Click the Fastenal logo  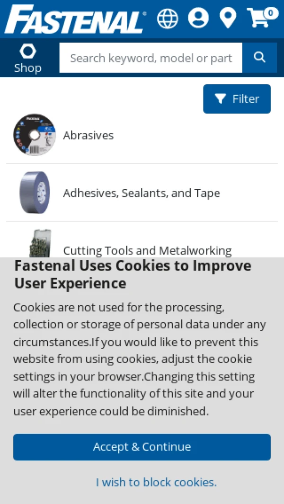76,19
